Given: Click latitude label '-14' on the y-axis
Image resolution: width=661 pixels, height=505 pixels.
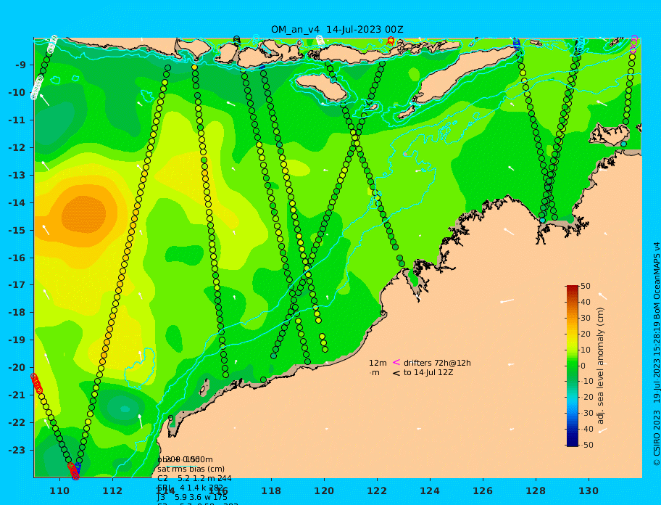Looking at the screenshot, I should coord(17,202).
